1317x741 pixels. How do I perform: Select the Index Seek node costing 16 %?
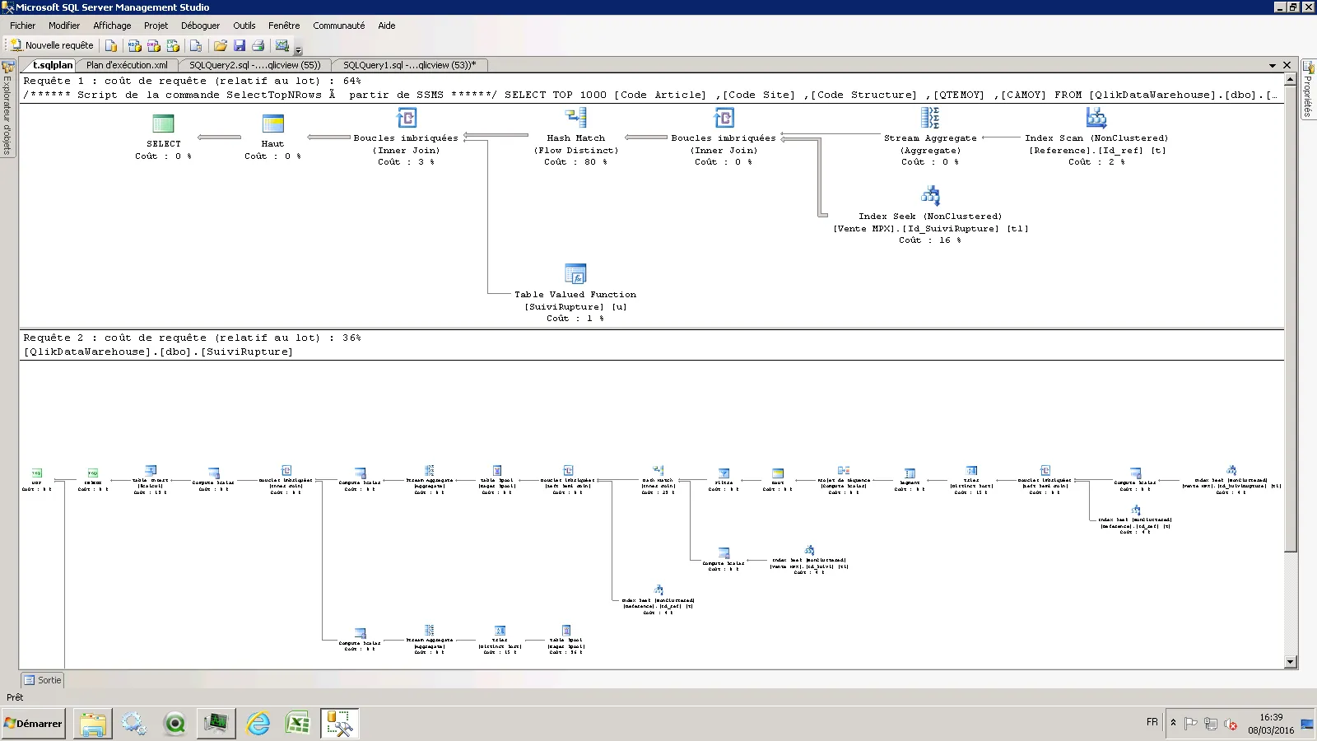point(930,196)
